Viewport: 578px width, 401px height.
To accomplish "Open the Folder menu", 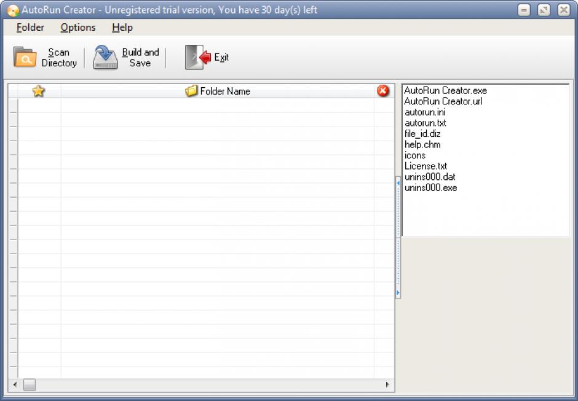I will (30, 28).
